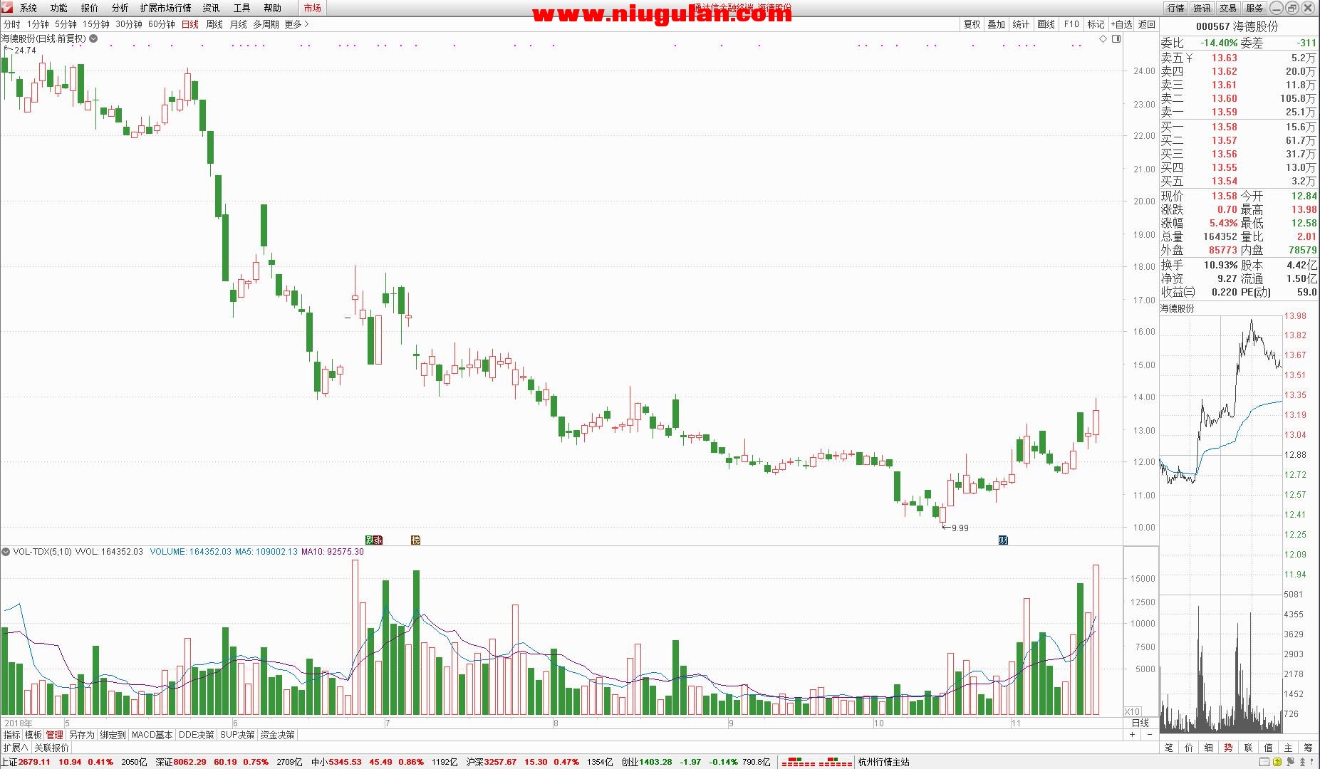Switch to 30分钟 period
The image size is (1320, 769).
pos(129,24)
